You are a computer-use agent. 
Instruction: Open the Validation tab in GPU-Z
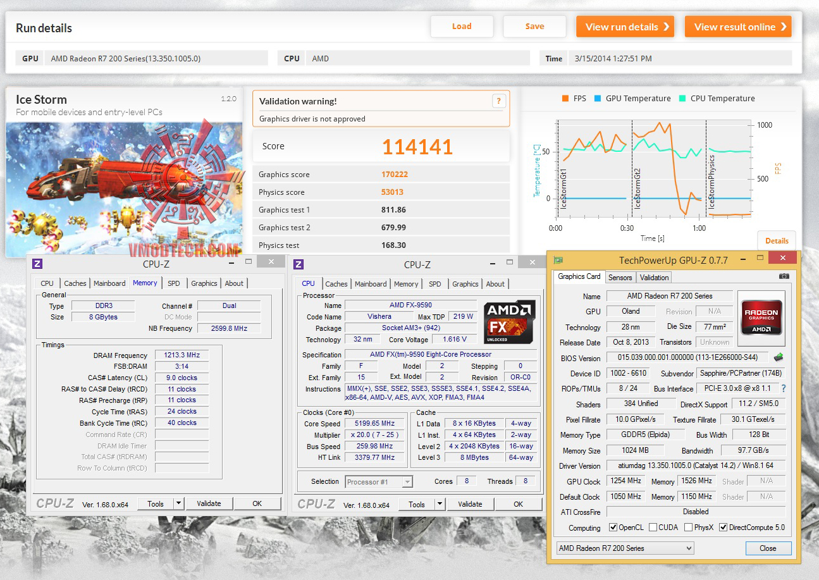click(x=654, y=278)
